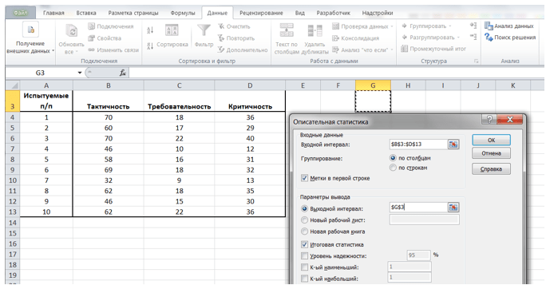Open connection Свойства
The image size is (550, 293).
(x=105, y=38)
